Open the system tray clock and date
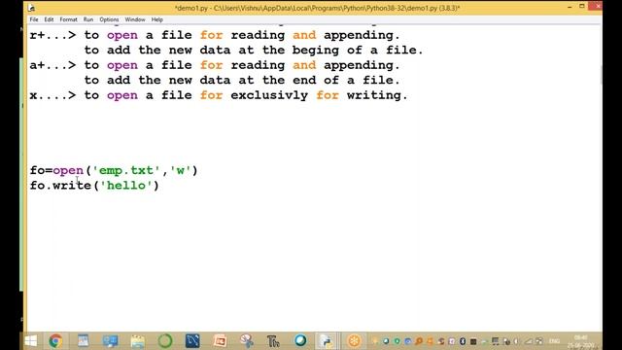Screen dimensions: 622x350 coord(581,341)
